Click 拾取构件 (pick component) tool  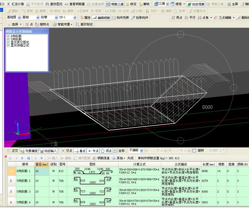click(140, 18)
